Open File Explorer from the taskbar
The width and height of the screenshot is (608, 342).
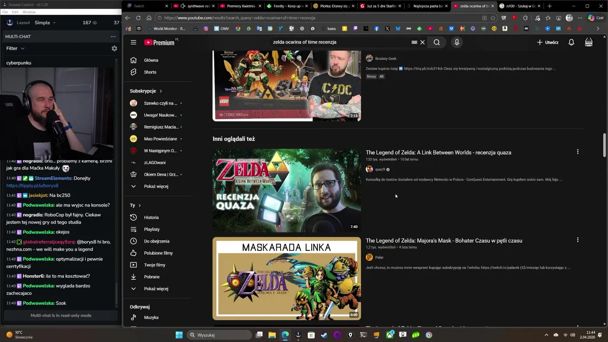click(x=272, y=335)
